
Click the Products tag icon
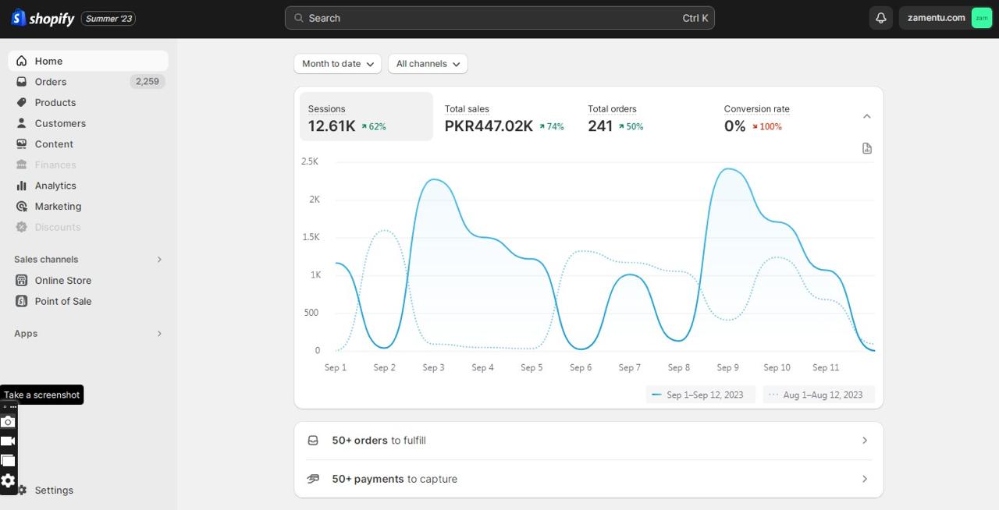point(22,103)
